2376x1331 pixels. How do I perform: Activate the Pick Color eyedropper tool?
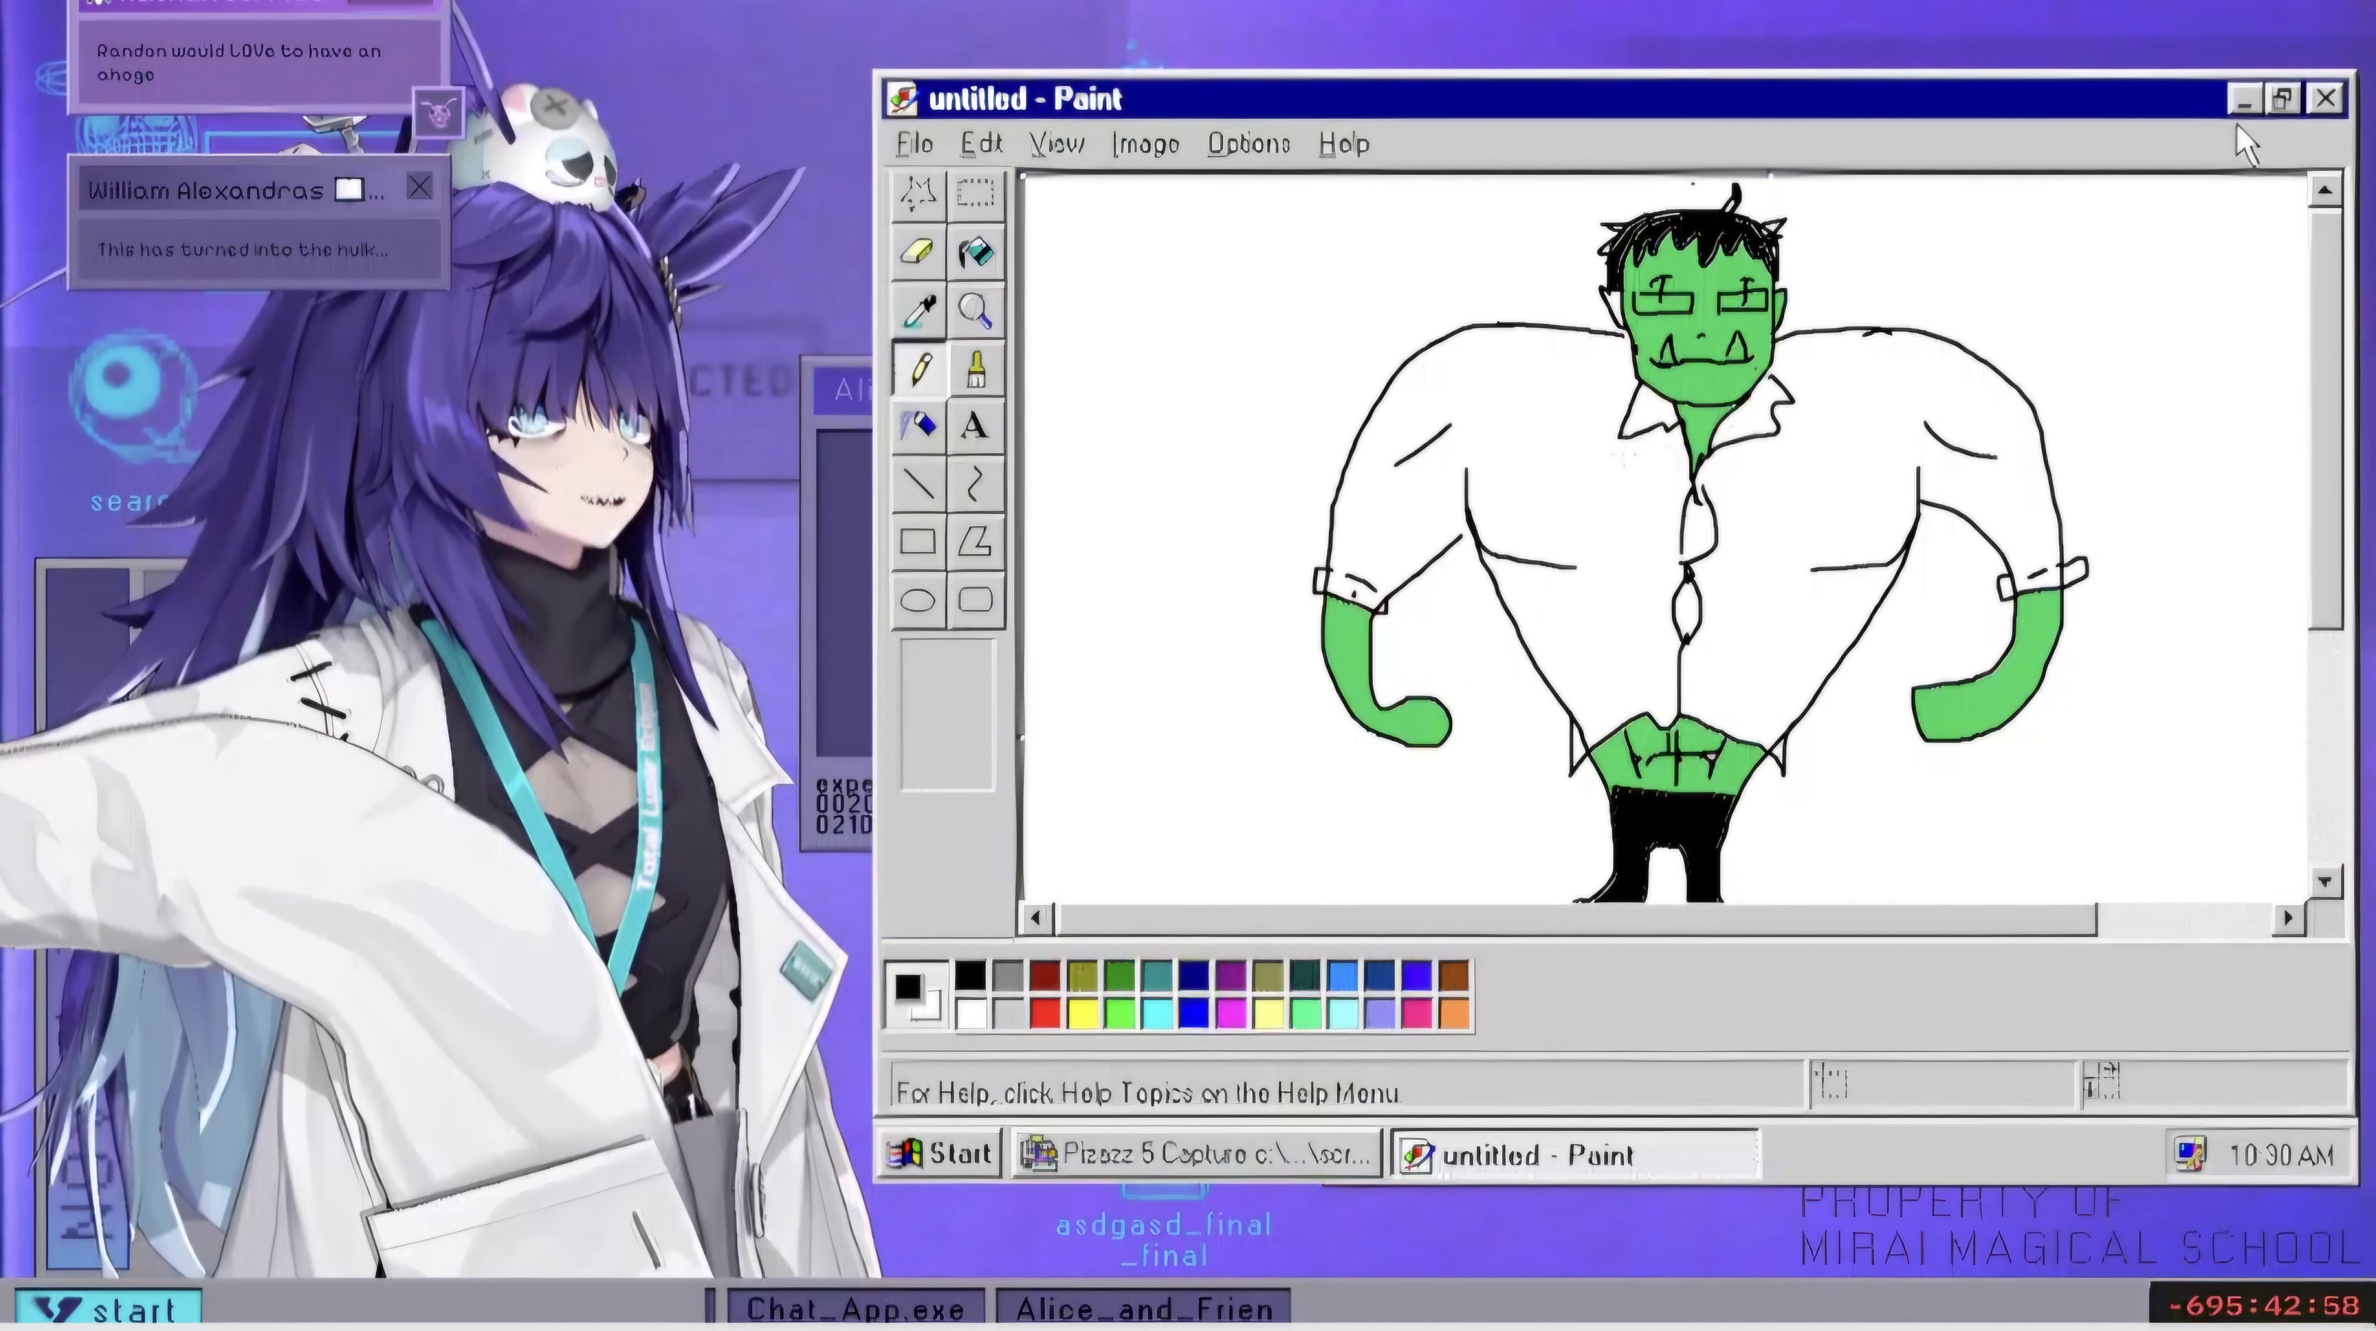tap(918, 311)
